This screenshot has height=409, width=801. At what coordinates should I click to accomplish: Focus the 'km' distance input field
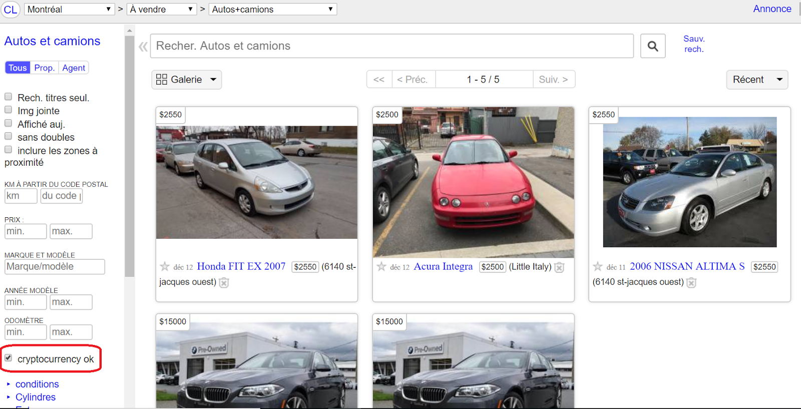pos(21,196)
